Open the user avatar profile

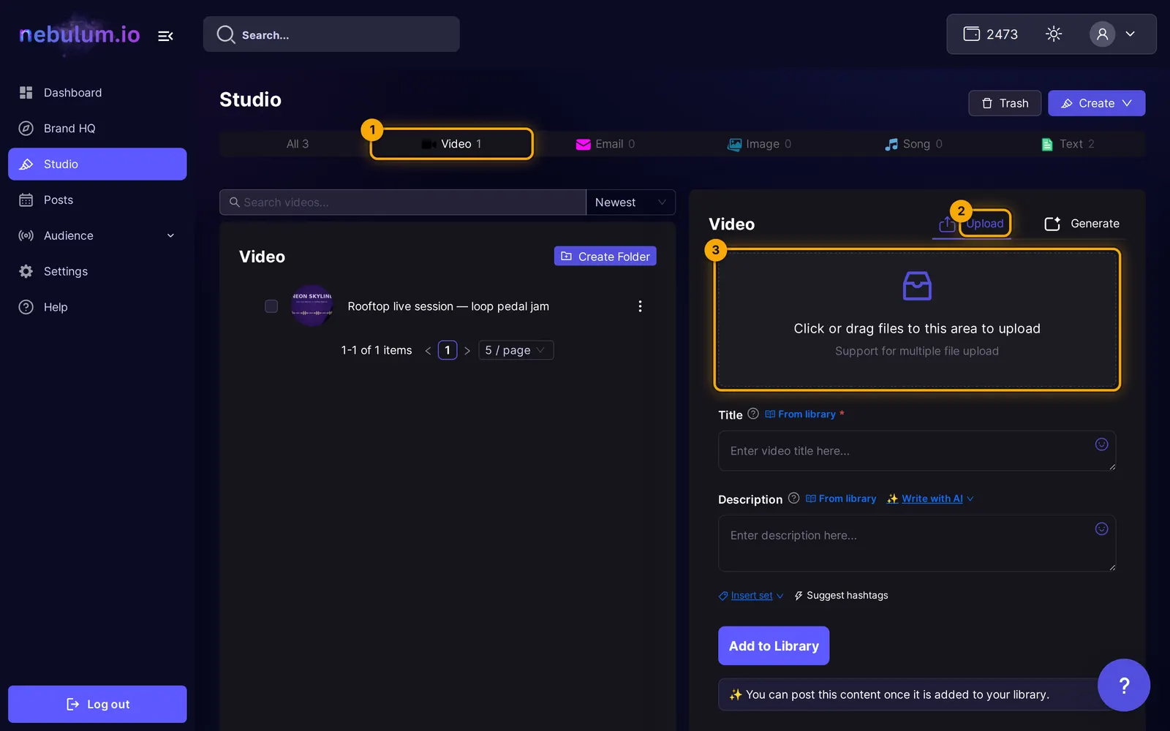point(1102,34)
